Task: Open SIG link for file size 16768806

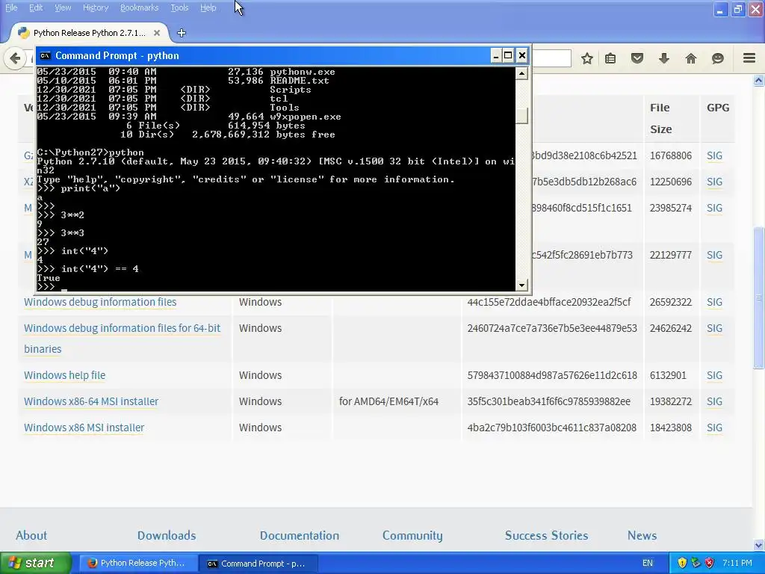Action: coord(714,155)
